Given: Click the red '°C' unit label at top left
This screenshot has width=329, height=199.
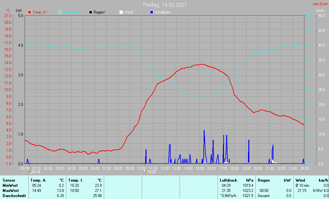Looking at the screenshot, I should click(8, 11).
